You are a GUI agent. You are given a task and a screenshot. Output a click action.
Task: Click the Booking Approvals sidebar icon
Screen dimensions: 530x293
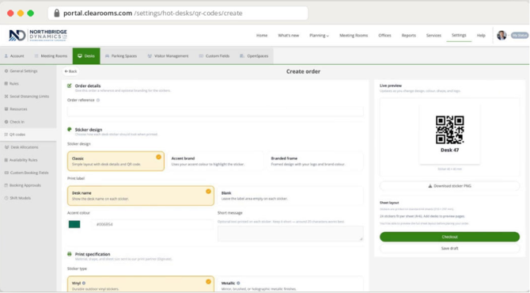(6, 185)
